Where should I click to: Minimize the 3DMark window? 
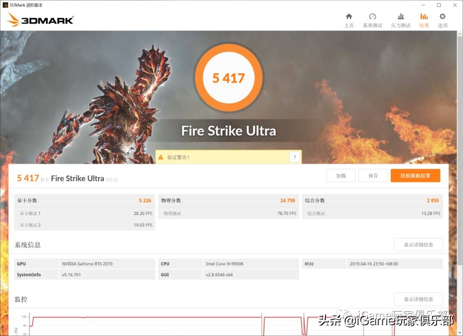pos(423,5)
